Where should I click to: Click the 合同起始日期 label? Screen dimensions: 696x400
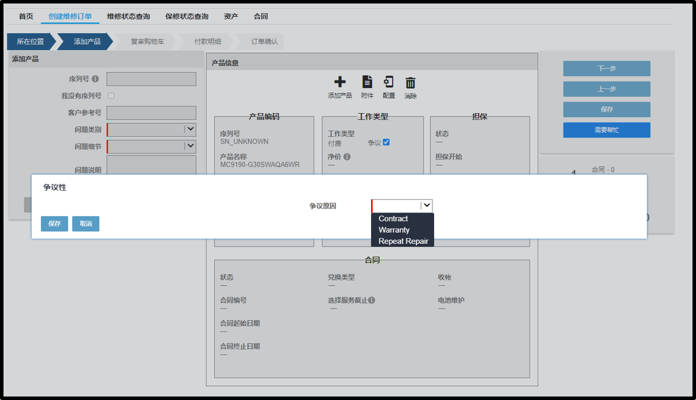point(240,323)
